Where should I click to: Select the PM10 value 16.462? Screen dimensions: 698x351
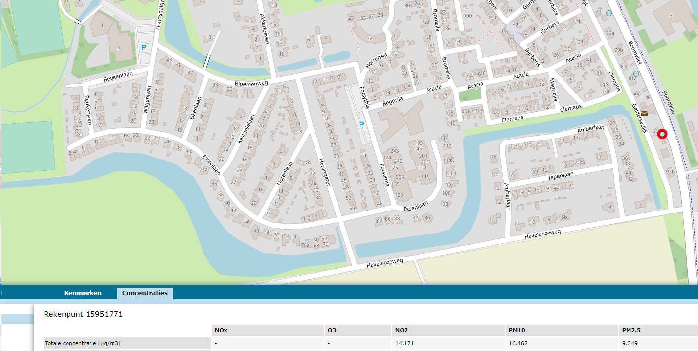518,343
